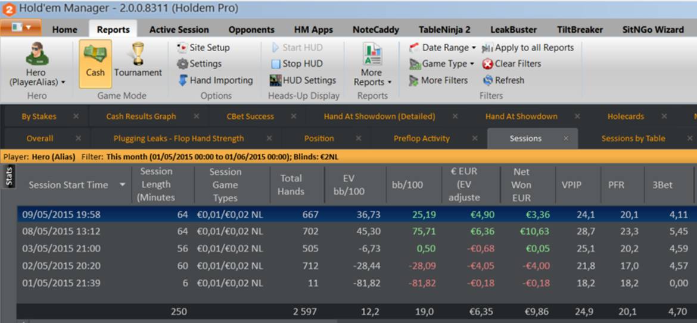Switch to By Stakes report tab
The height and width of the screenshot is (323, 697).
[39, 116]
